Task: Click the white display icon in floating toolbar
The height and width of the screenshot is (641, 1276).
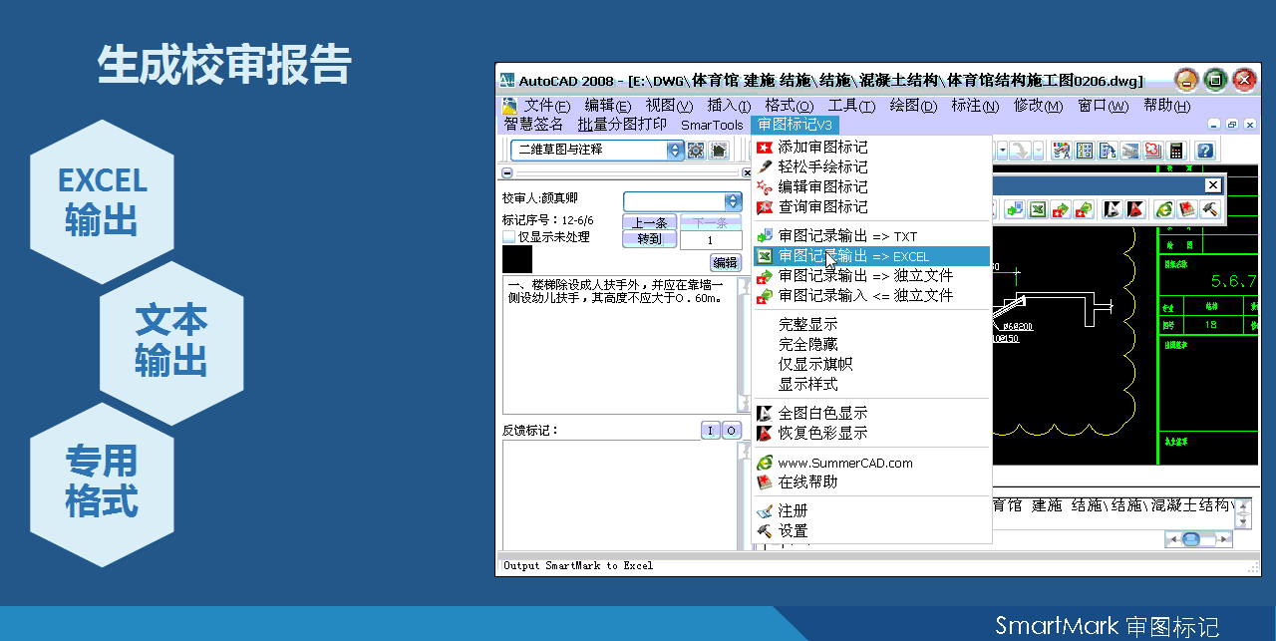Action: point(1112,209)
